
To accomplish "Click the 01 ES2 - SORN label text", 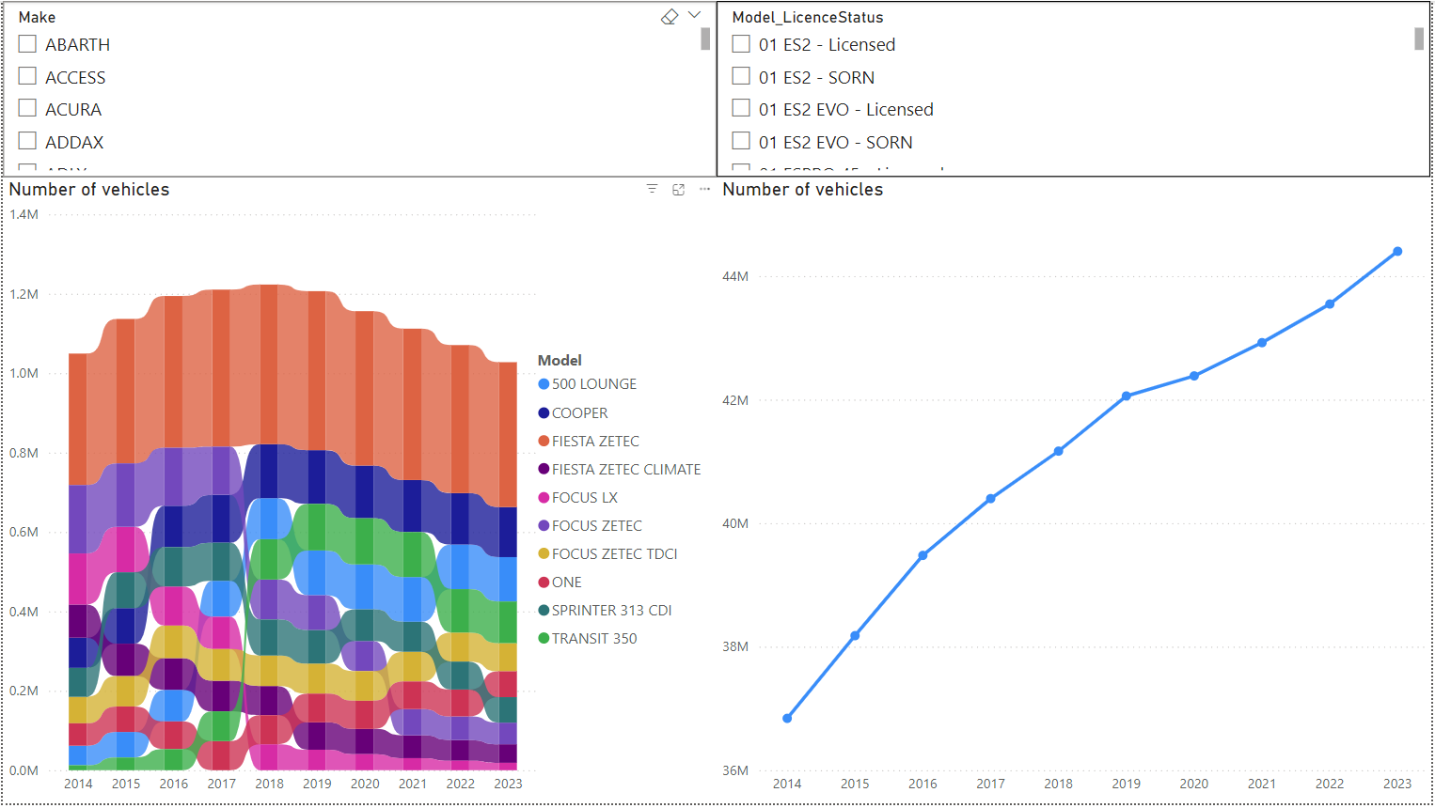I will click(x=816, y=78).
